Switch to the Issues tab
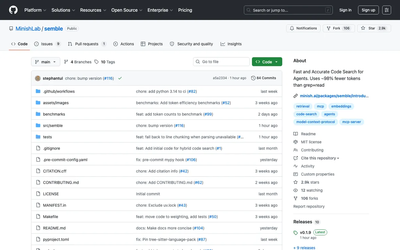 tap(47, 44)
